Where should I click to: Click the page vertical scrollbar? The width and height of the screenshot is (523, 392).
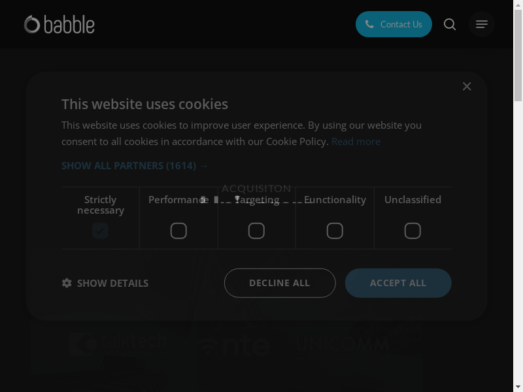pos(518,196)
